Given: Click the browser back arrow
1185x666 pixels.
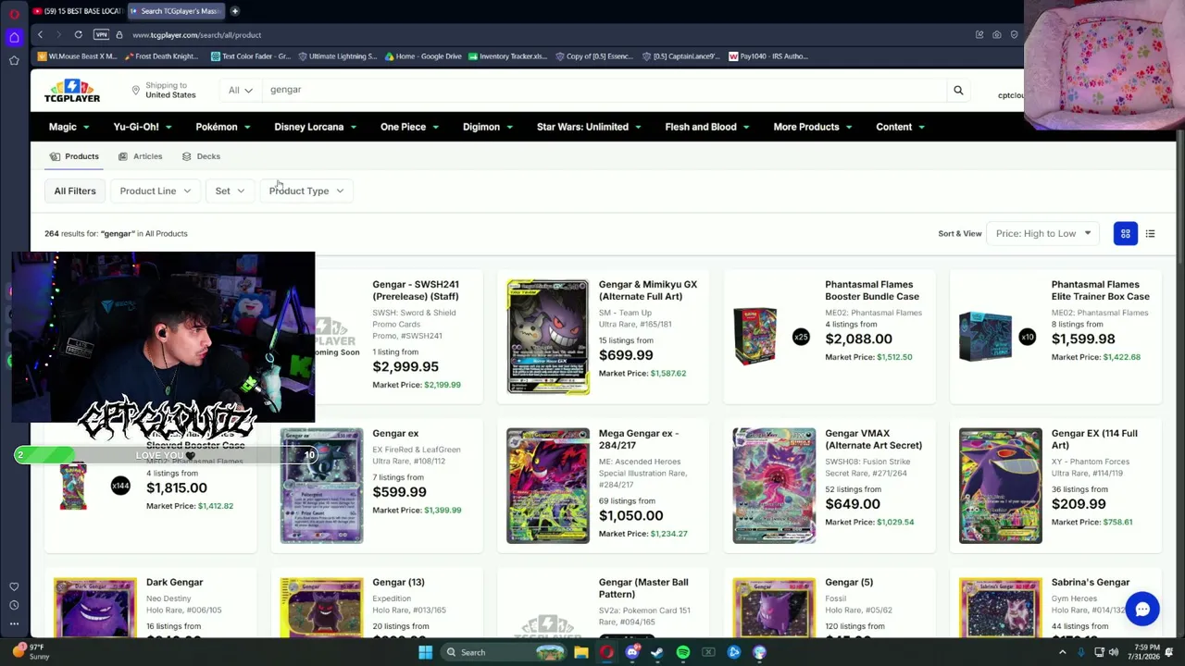Looking at the screenshot, I should (x=40, y=35).
